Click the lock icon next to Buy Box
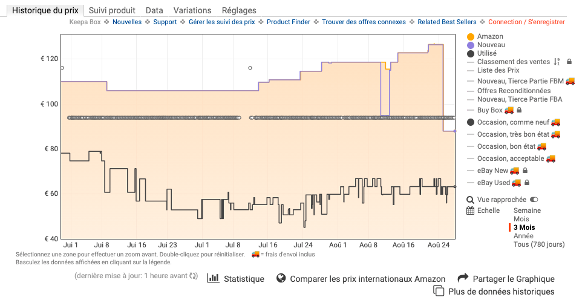The height and width of the screenshot is (303, 585). tap(519, 110)
